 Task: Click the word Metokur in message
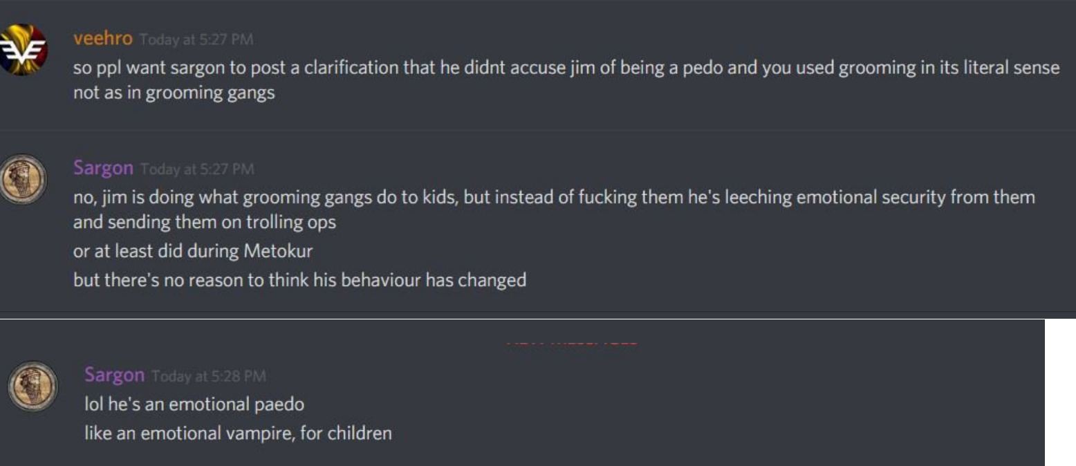278,251
